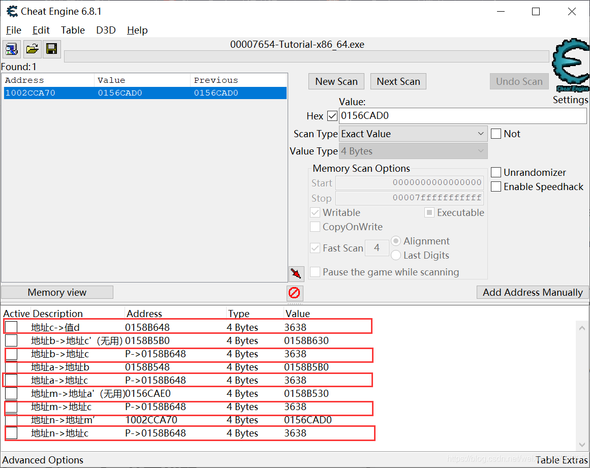Open Advanced Options
The width and height of the screenshot is (590, 468).
coord(43,460)
